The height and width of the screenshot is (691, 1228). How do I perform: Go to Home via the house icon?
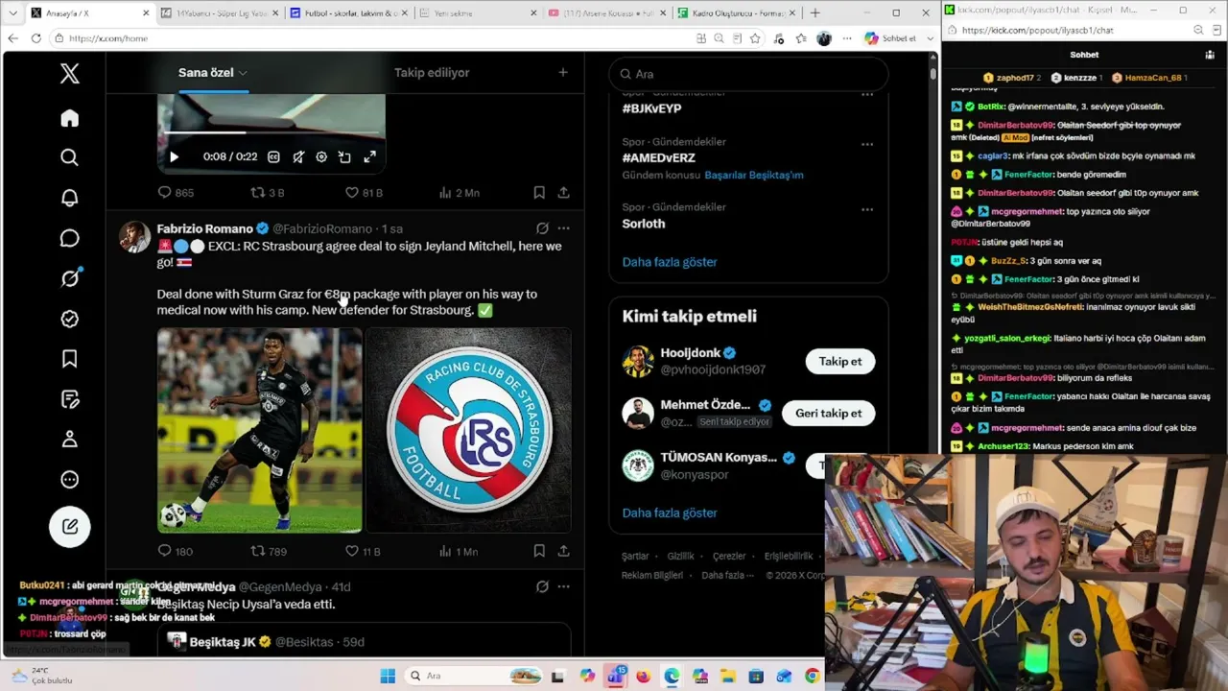69,118
